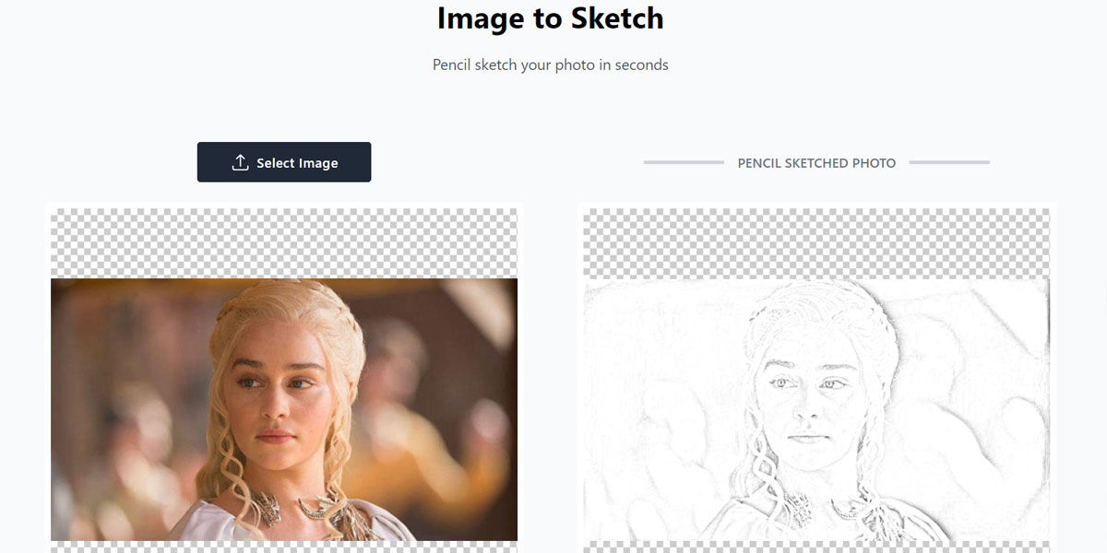Click the "Image to Sketch" heading
The image size is (1107, 553).
pyautogui.click(x=551, y=18)
